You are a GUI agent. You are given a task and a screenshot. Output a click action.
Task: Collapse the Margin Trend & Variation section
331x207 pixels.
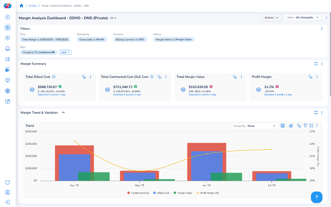point(63,113)
